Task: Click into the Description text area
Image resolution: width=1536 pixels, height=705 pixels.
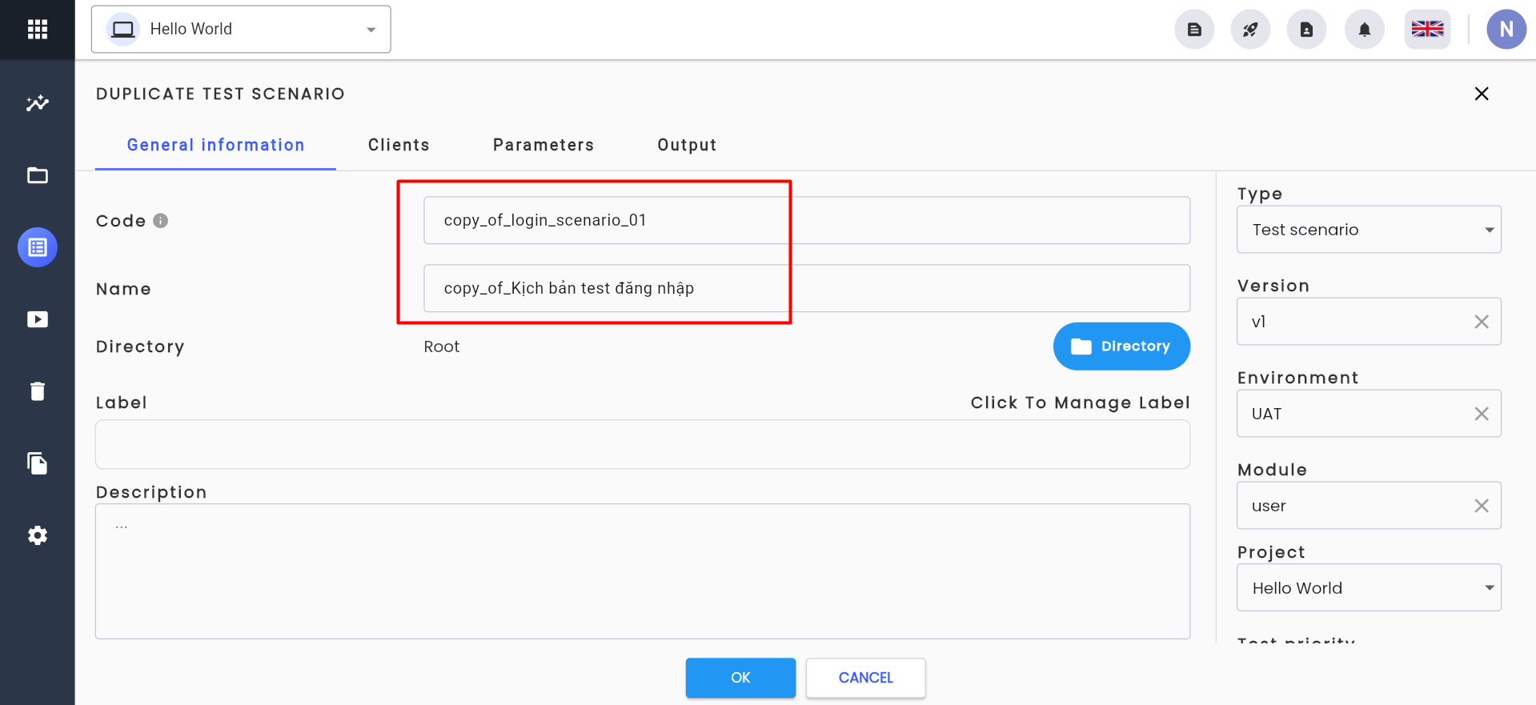Action: tap(643, 571)
